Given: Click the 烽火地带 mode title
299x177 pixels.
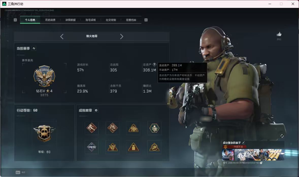Looking at the screenshot, I should click(x=92, y=36).
